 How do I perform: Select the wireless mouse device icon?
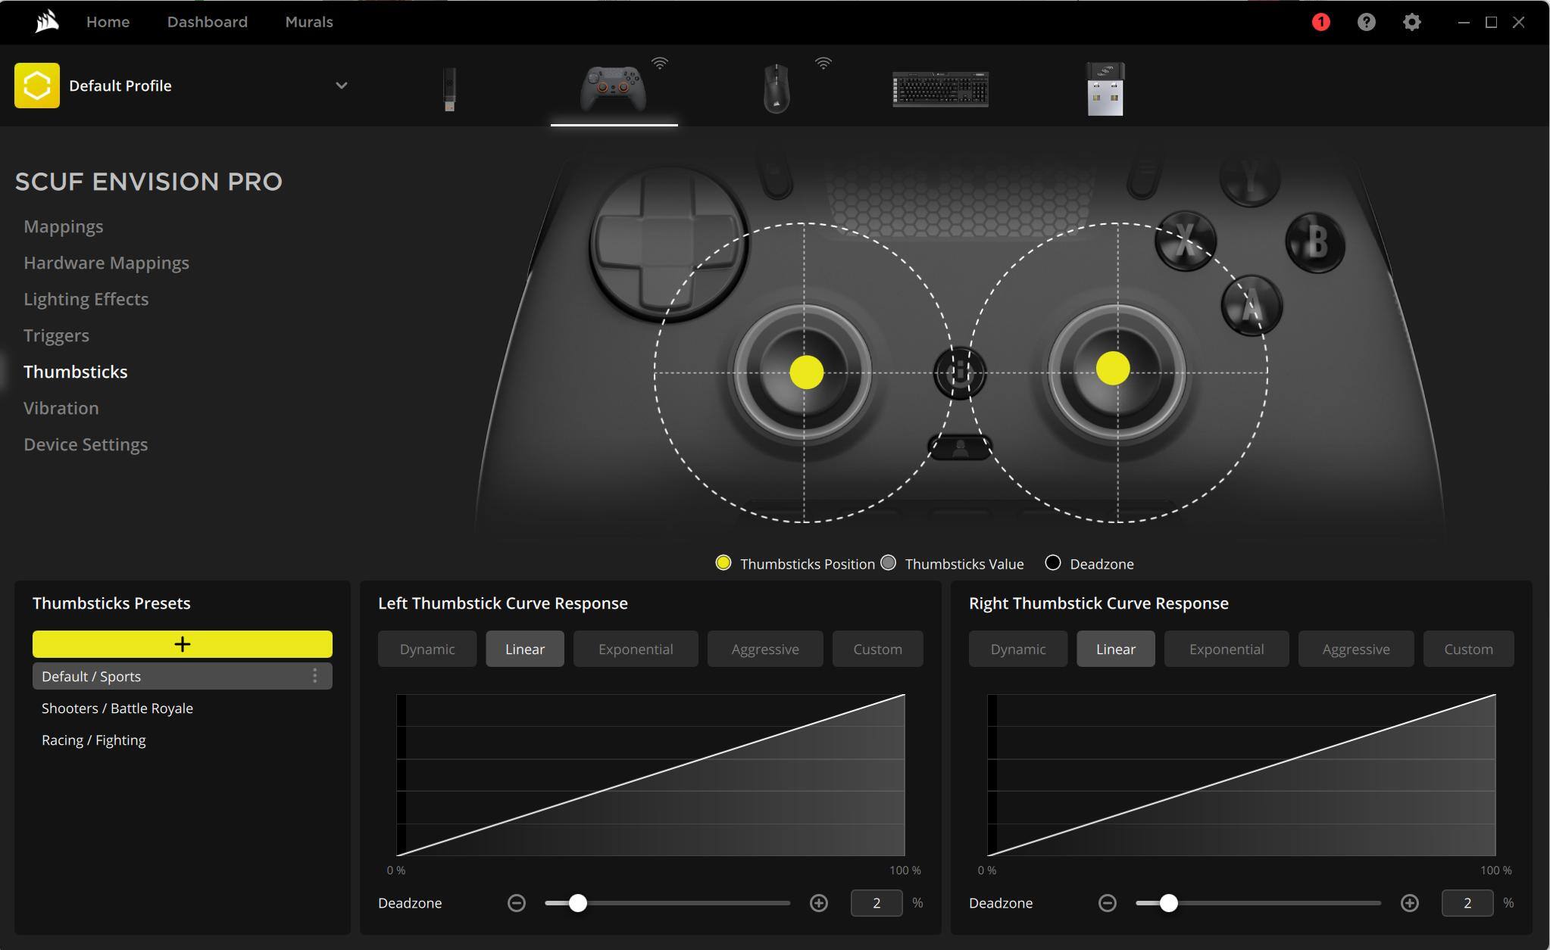click(776, 89)
